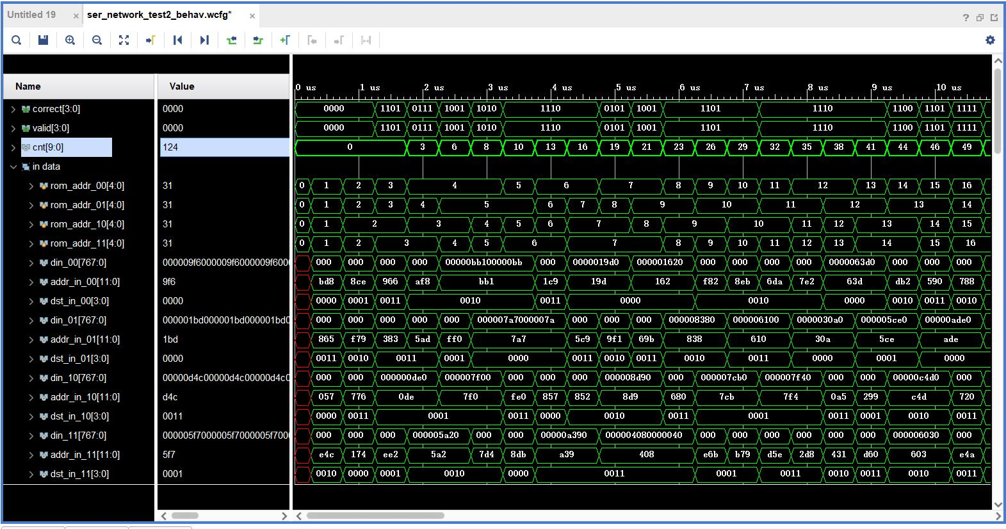The height and width of the screenshot is (529, 1006).
Task: Select din_01[767:0] signal
Action: coord(78,320)
